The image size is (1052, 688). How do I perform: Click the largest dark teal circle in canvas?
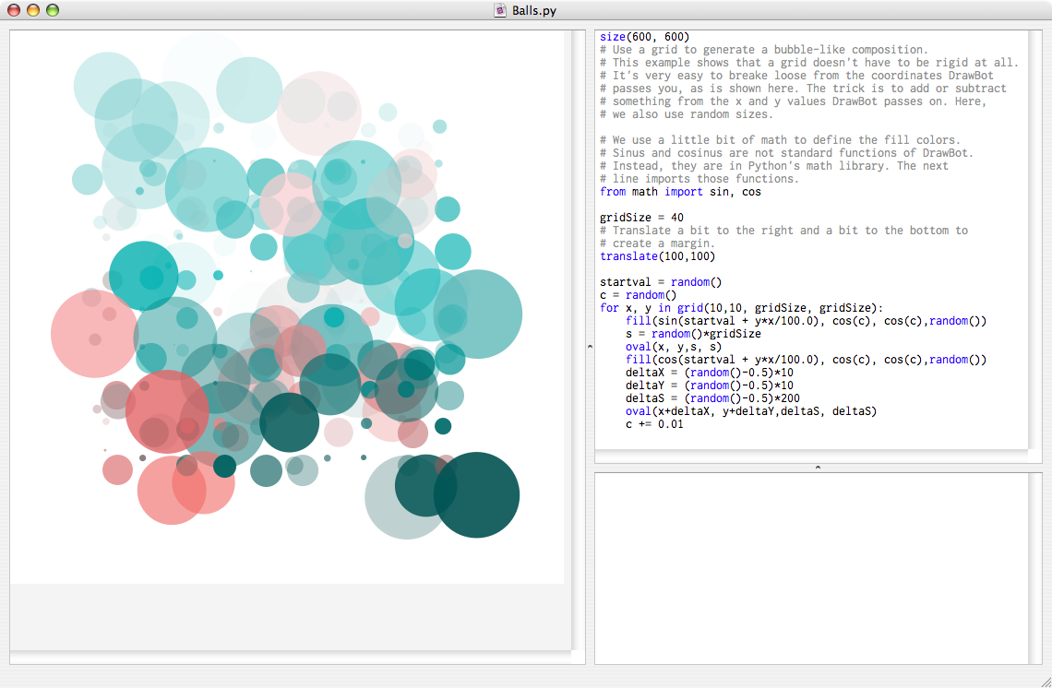[x=476, y=495]
